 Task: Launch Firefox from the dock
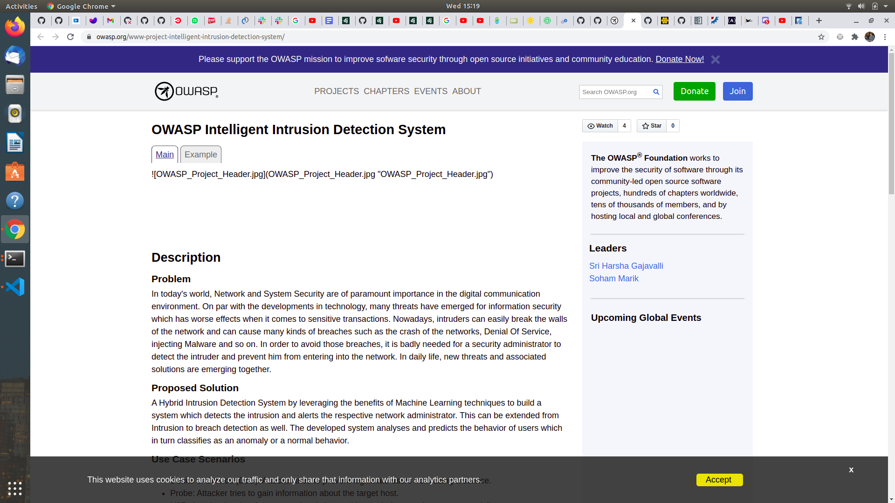[15, 27]
